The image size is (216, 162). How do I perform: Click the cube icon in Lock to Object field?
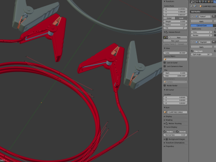tap(165, 59)
